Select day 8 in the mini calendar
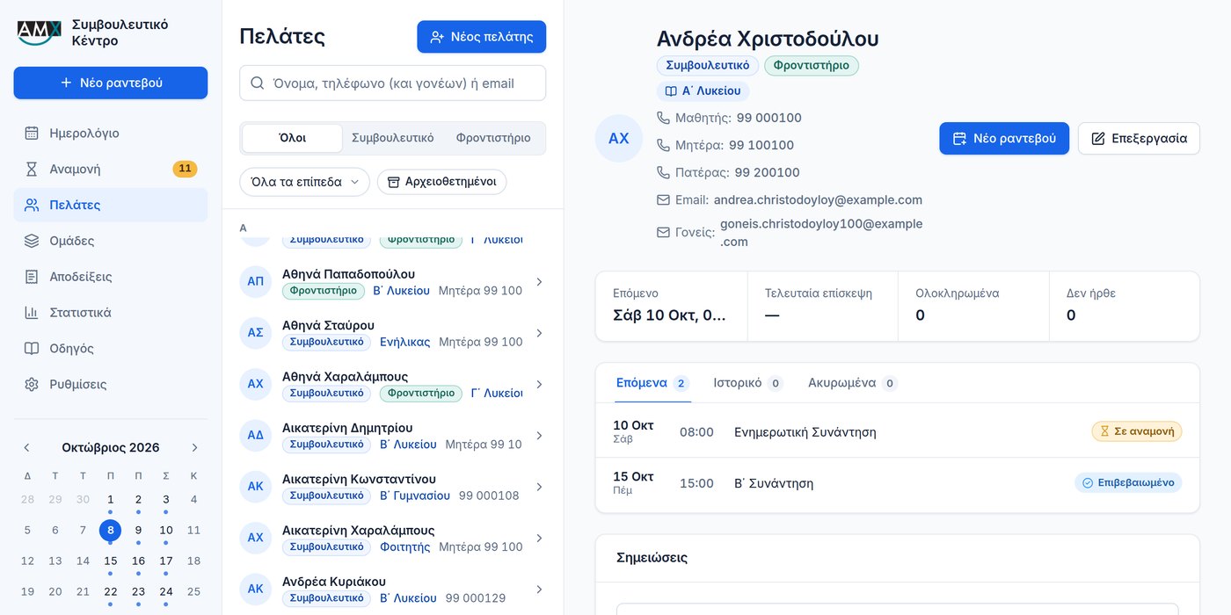The height and width of the screenshot is (615, 1231). coord(110,530)
